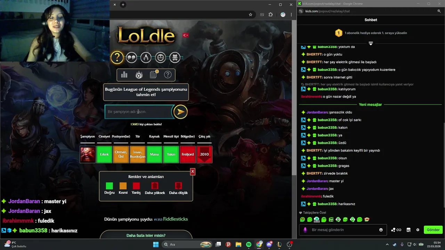Open the Quote mode icon in LoLdle
The width and height of the screenshot is (445, 250).
[x=131, y=57]
